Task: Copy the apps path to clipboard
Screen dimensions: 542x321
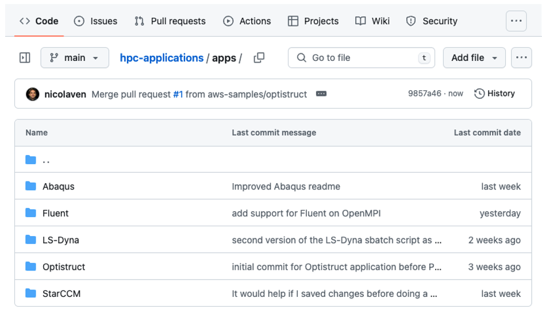Action: click(x=259, y=57)
